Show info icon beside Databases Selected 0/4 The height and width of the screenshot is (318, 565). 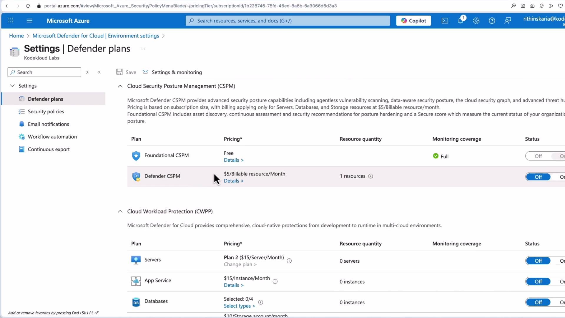point(260,302)
